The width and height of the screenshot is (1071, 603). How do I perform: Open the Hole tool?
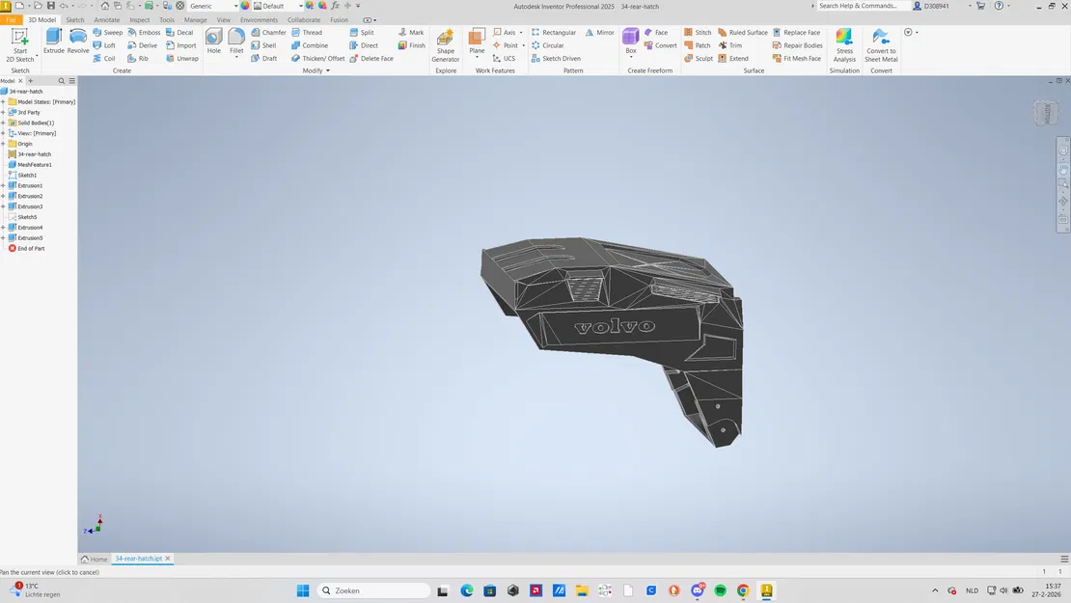tap(213, 39)
